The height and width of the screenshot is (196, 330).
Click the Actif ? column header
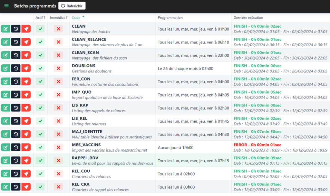click(x=40, y=18)
